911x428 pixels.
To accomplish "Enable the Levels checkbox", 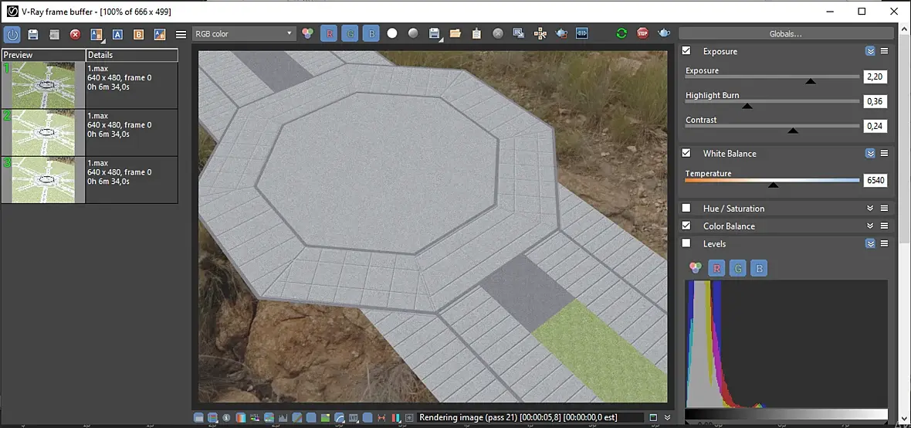I will pos(686,243).
